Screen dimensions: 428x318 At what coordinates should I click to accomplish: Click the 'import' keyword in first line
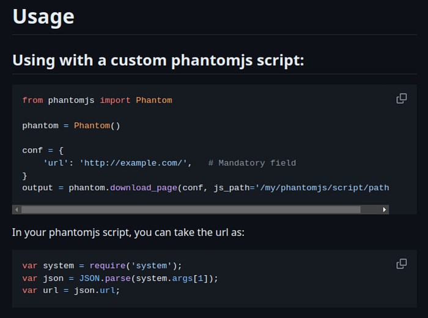pos(115,100)
